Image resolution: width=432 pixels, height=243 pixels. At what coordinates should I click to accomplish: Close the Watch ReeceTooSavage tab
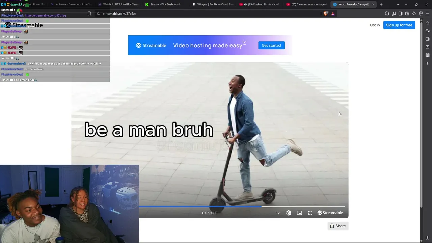(373, 4)
